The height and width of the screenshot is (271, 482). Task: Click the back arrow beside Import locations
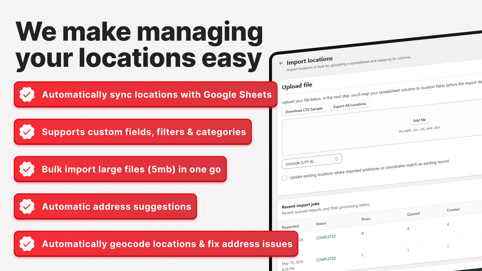281,63
